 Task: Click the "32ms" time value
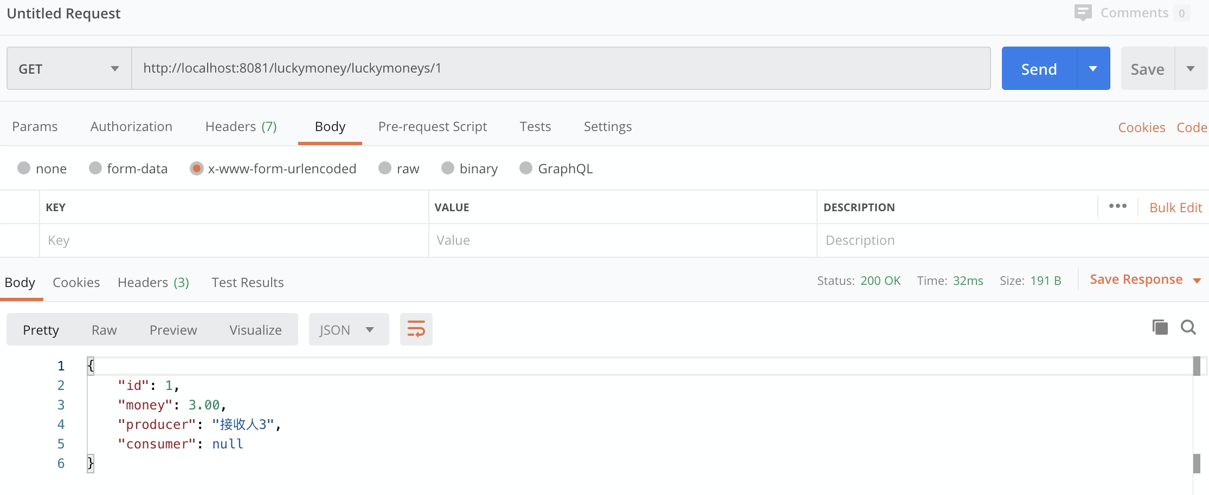pyautogui.click(x=968, y=281)
